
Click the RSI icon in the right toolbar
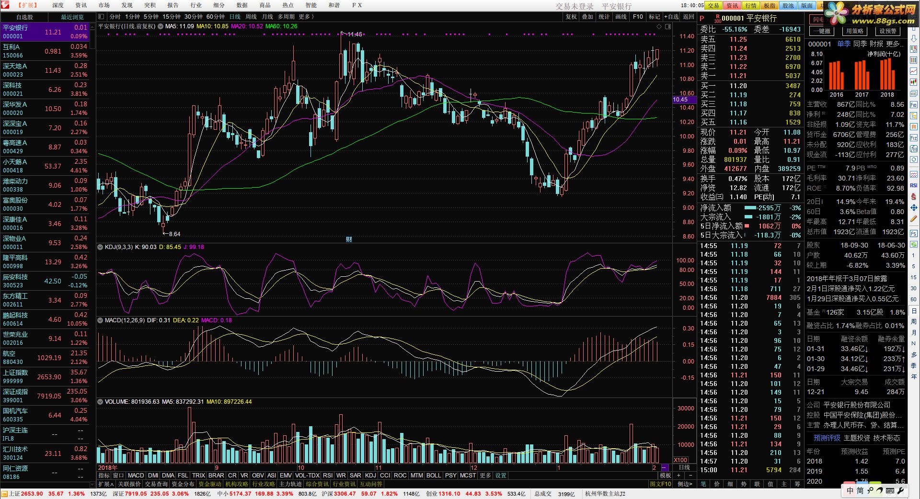(914, 185)
